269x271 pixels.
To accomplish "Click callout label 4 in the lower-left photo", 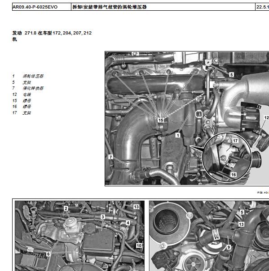I will point(128,223).
